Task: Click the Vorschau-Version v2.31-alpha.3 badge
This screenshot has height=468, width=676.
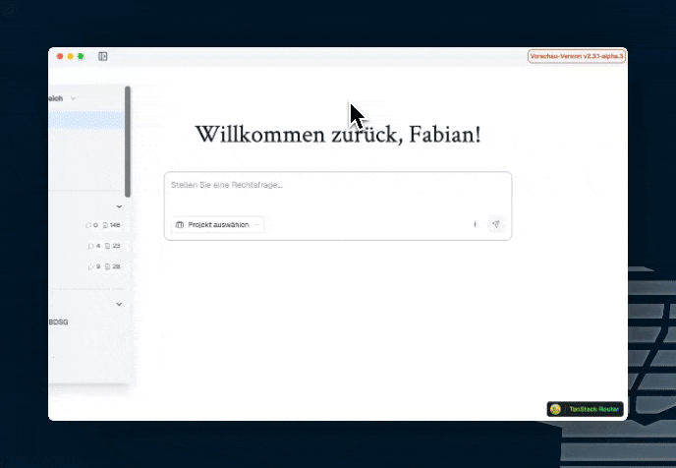Action: [x=577, y=56]
